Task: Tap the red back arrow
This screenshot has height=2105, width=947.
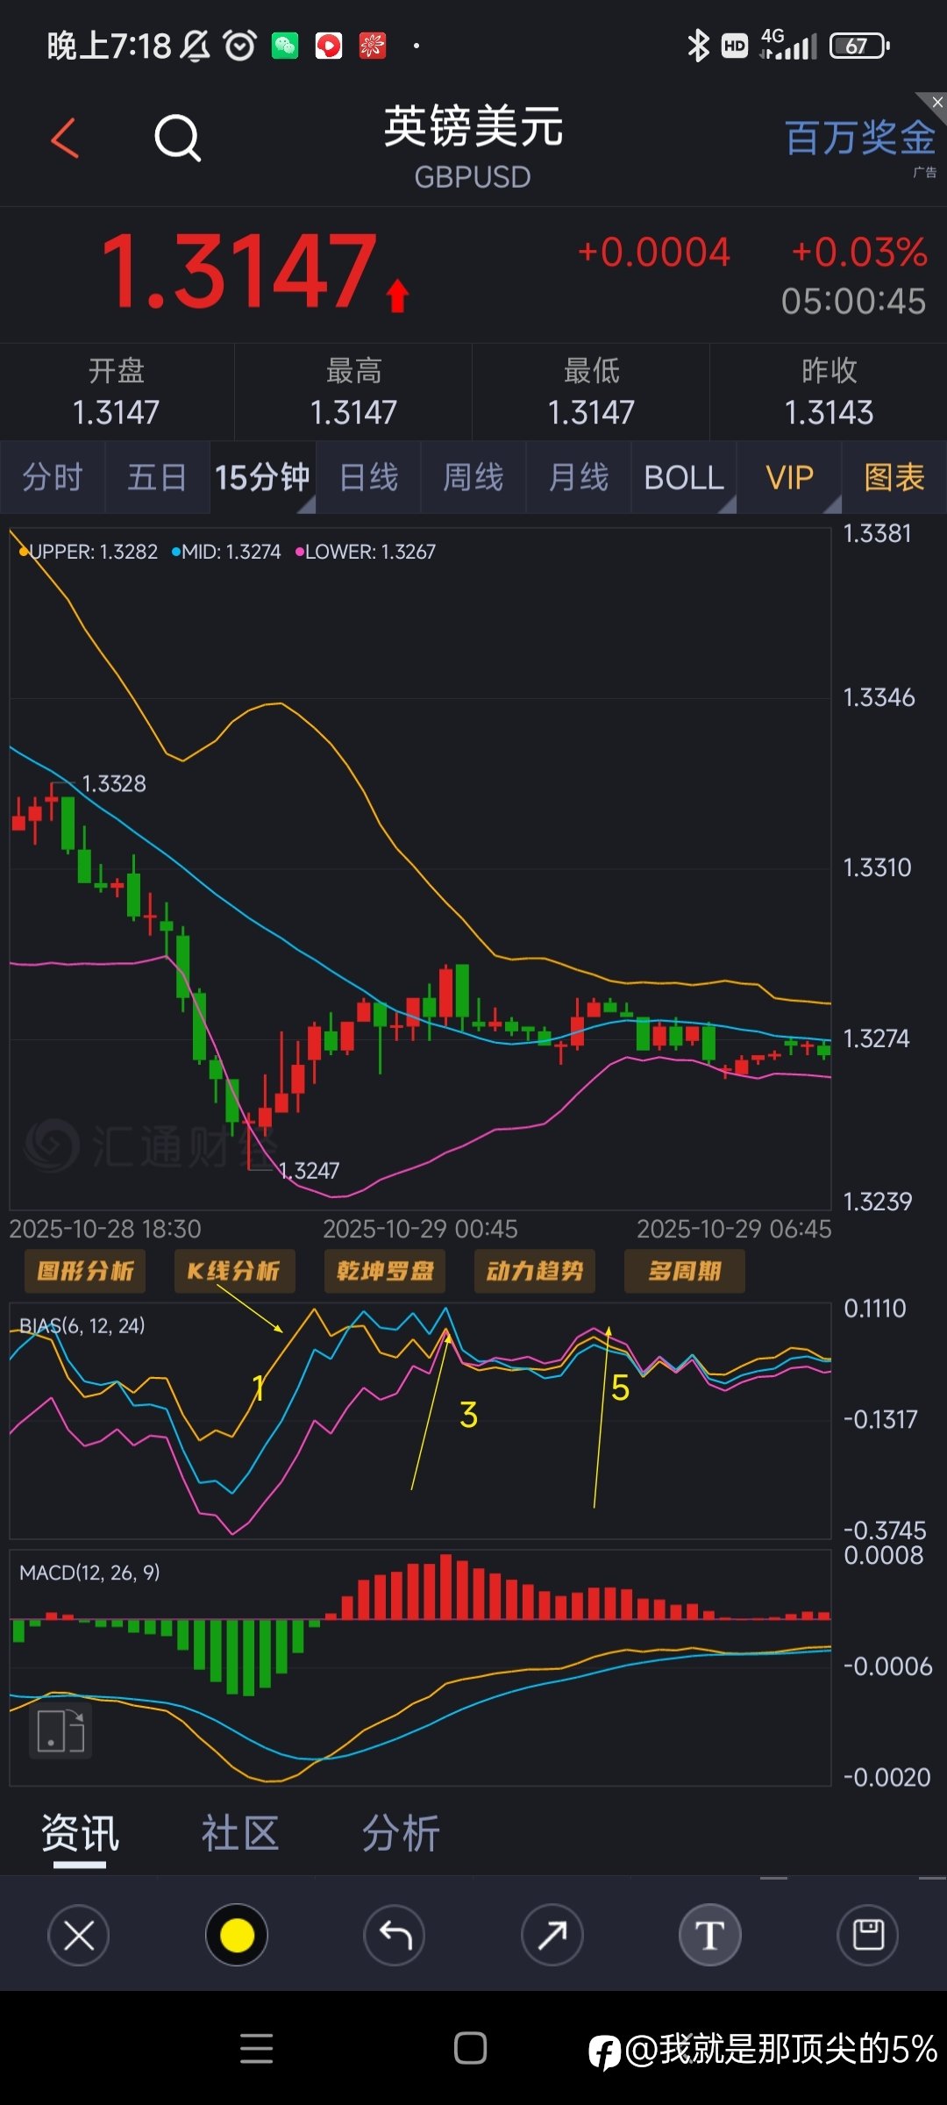Action: pyautogui.click(x=65, y=139)
